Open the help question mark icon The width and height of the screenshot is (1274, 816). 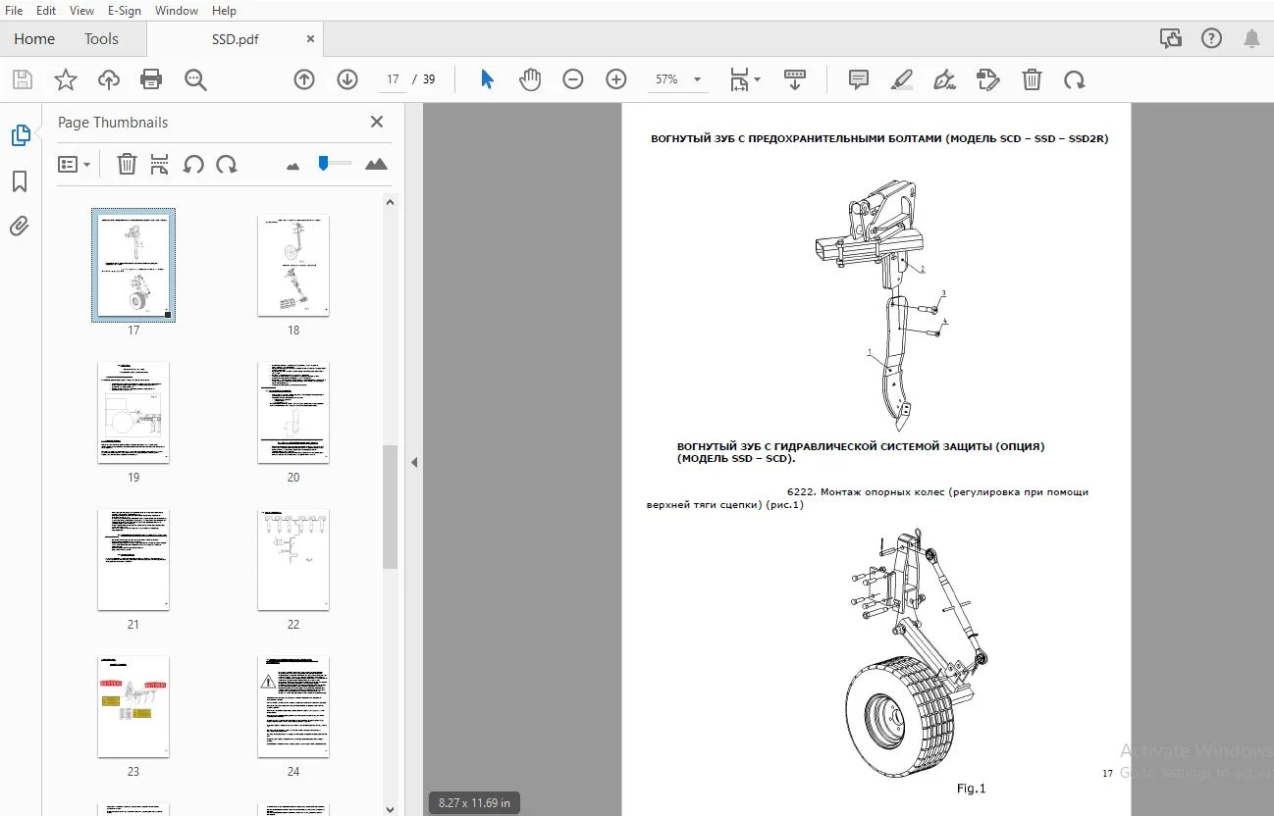(x=1211, y=38)
